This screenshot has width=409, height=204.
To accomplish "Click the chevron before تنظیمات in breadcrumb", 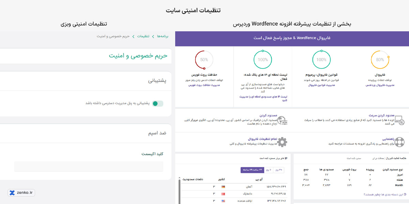I will coord(153,36).
